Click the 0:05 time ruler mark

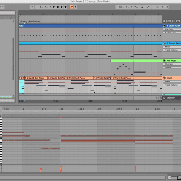pos(56,101)
